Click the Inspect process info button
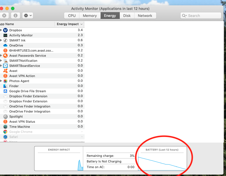 tap(16, 16)
